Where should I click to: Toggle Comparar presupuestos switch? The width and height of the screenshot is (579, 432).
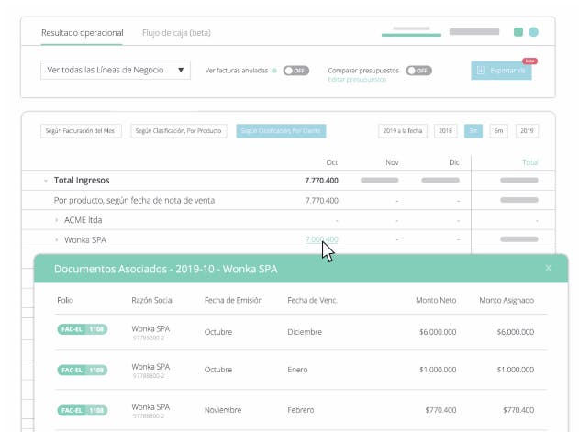(418, 71)
